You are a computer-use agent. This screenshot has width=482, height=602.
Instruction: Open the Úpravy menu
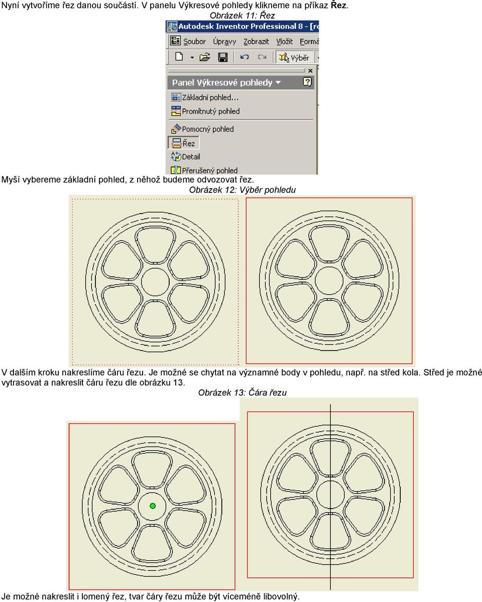224,42
